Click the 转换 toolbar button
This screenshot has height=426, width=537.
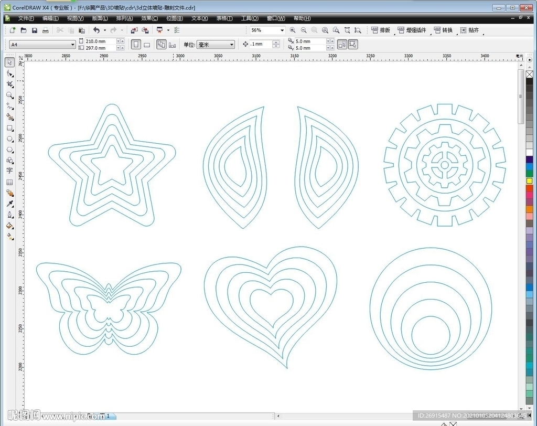point(443,30)
